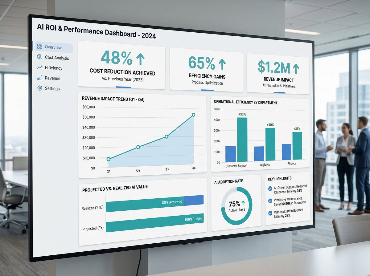Click the Q4 data point on trend line
The width and height of the screenshot is (370, 276).
click(194, 115)
